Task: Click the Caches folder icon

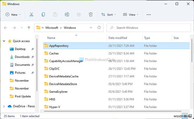Action: coord(46,53)
